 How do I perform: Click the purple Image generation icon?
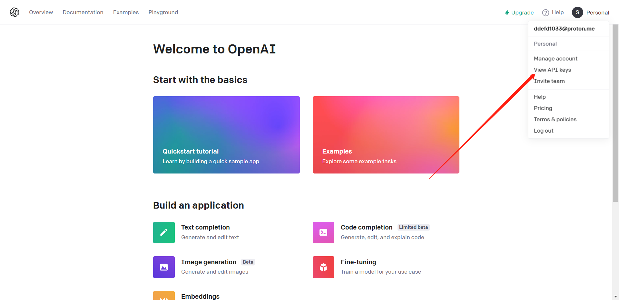[x=164, y=267]
